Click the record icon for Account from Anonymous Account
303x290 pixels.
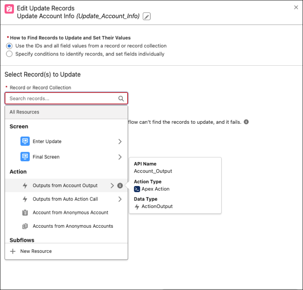(25, 213)
